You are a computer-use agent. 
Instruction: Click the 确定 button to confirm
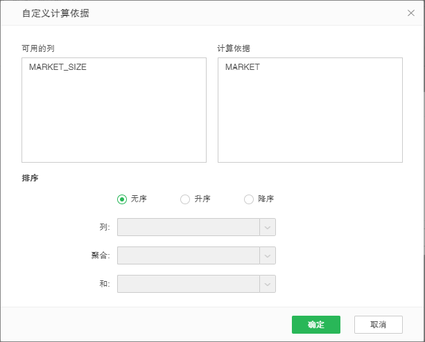(x=315, y=325)
